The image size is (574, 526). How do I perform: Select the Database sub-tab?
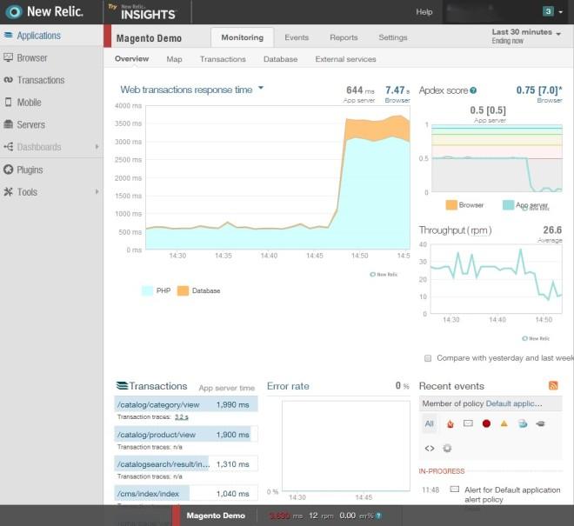tap(280, 59)
